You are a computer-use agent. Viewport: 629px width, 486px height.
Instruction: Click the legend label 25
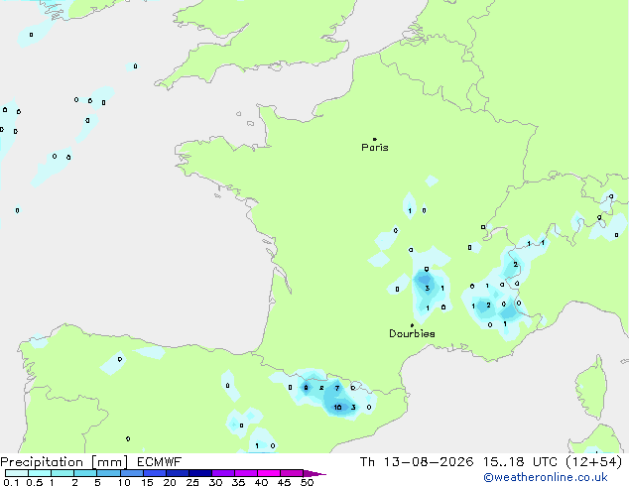192,482
